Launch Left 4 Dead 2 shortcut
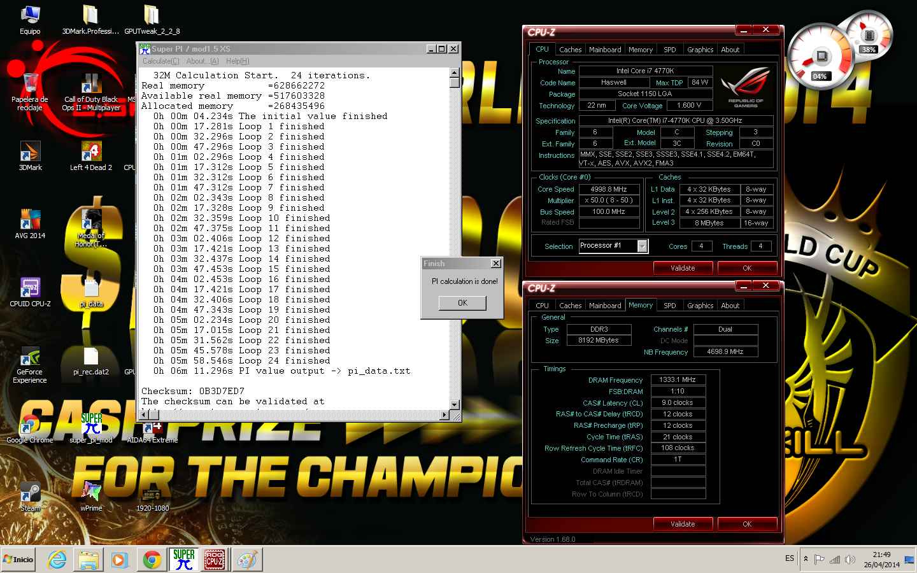This screenshot has width=917, height=573. pyautogui.click(x=91, y=156)
